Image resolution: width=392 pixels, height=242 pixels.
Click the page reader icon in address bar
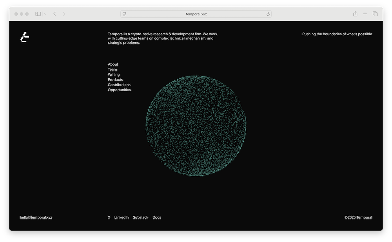pos(124,14)
